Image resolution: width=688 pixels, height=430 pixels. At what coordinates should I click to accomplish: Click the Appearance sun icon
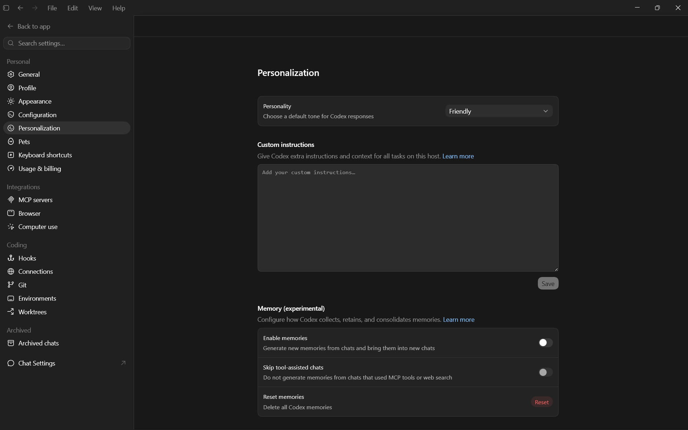tap(11, 101)
